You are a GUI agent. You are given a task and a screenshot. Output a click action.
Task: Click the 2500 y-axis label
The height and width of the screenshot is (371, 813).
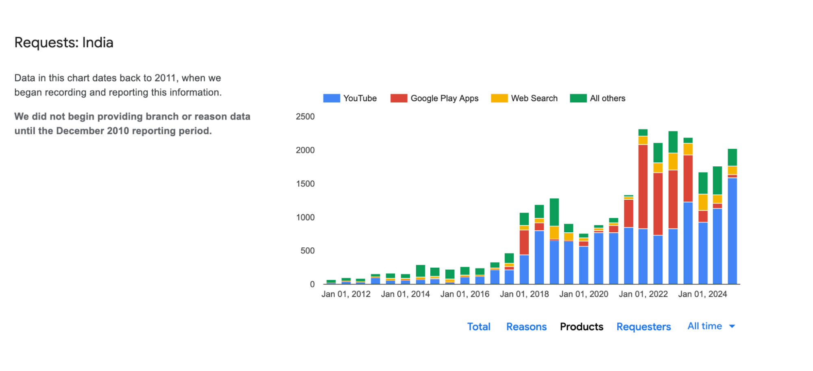(x=305, y=117)
